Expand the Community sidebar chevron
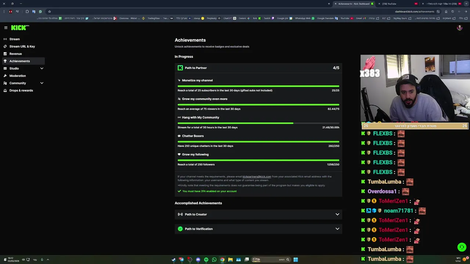Image resolution: width=470 pixels, height=264 pixels. (x=41, y=83)
